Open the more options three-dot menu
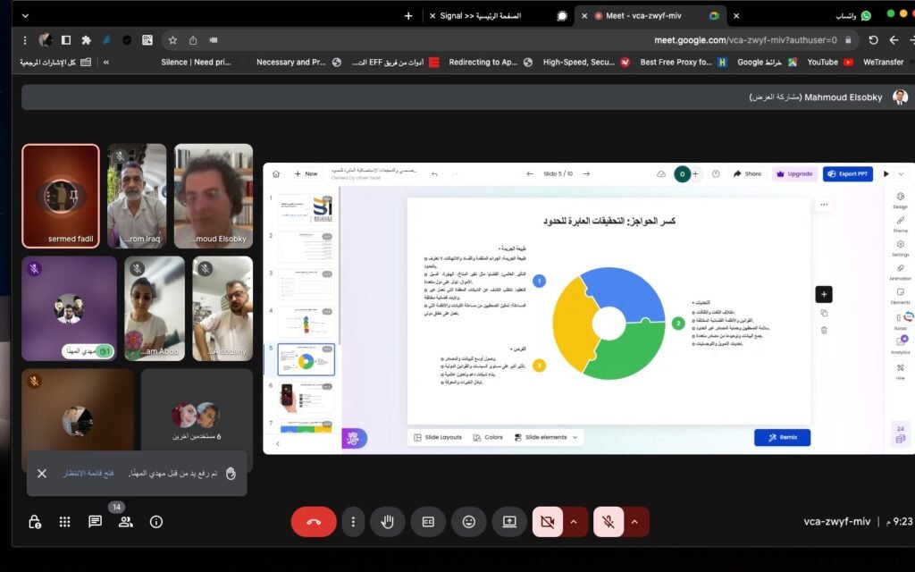This screenshot has height=572, width=915. click(354, 522)
